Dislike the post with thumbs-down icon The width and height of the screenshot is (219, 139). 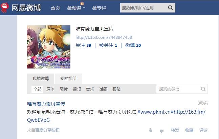click(x=162, y=131)
